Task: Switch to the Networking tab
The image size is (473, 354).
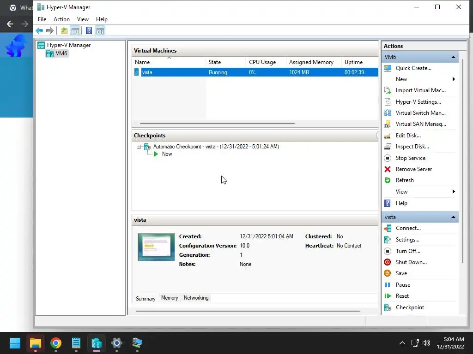Action: [x=196, y=298]
